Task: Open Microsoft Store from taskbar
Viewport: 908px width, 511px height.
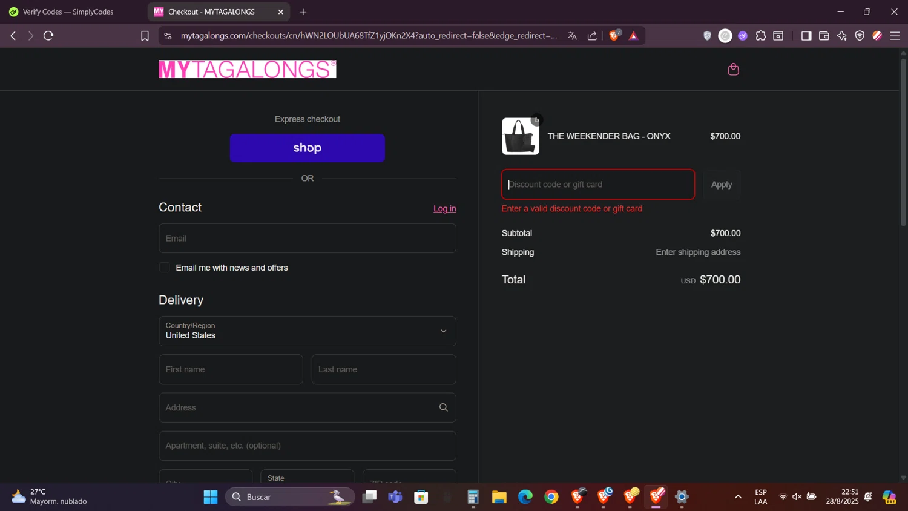Action: coord(421,497)
